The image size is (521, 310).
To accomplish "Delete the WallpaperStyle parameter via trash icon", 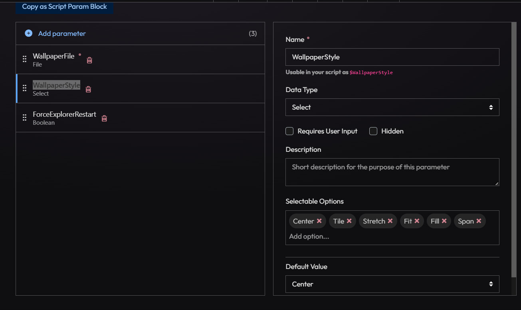I will pos(89,89).
